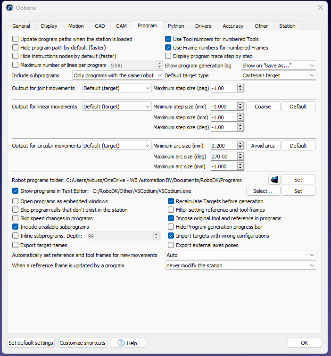Enable Export target names checkbox
The image size is (331, 356).
point(16,245)
